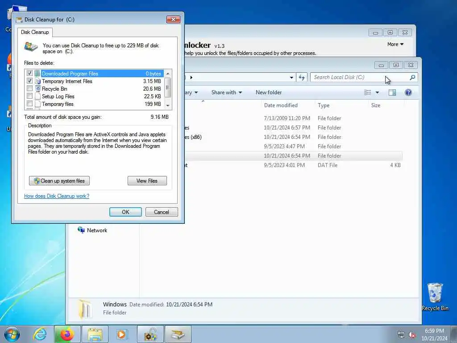The height and width of the screenshot is (343, 457).
Task: Switch to Windows Explorer taskbar button
Action: click(x=95, y=334)
